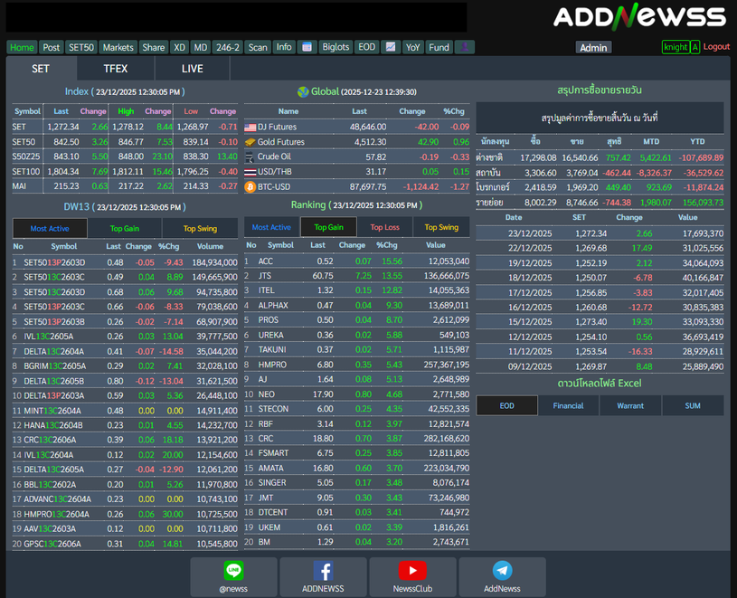Click the ADDNEWSS logo
Viewport: 737px width, 598px height.
pyautogui.click(x=639, y=16)
